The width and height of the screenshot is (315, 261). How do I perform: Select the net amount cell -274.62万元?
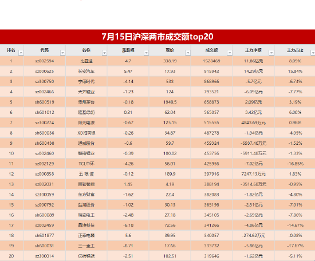pos(253,235)
